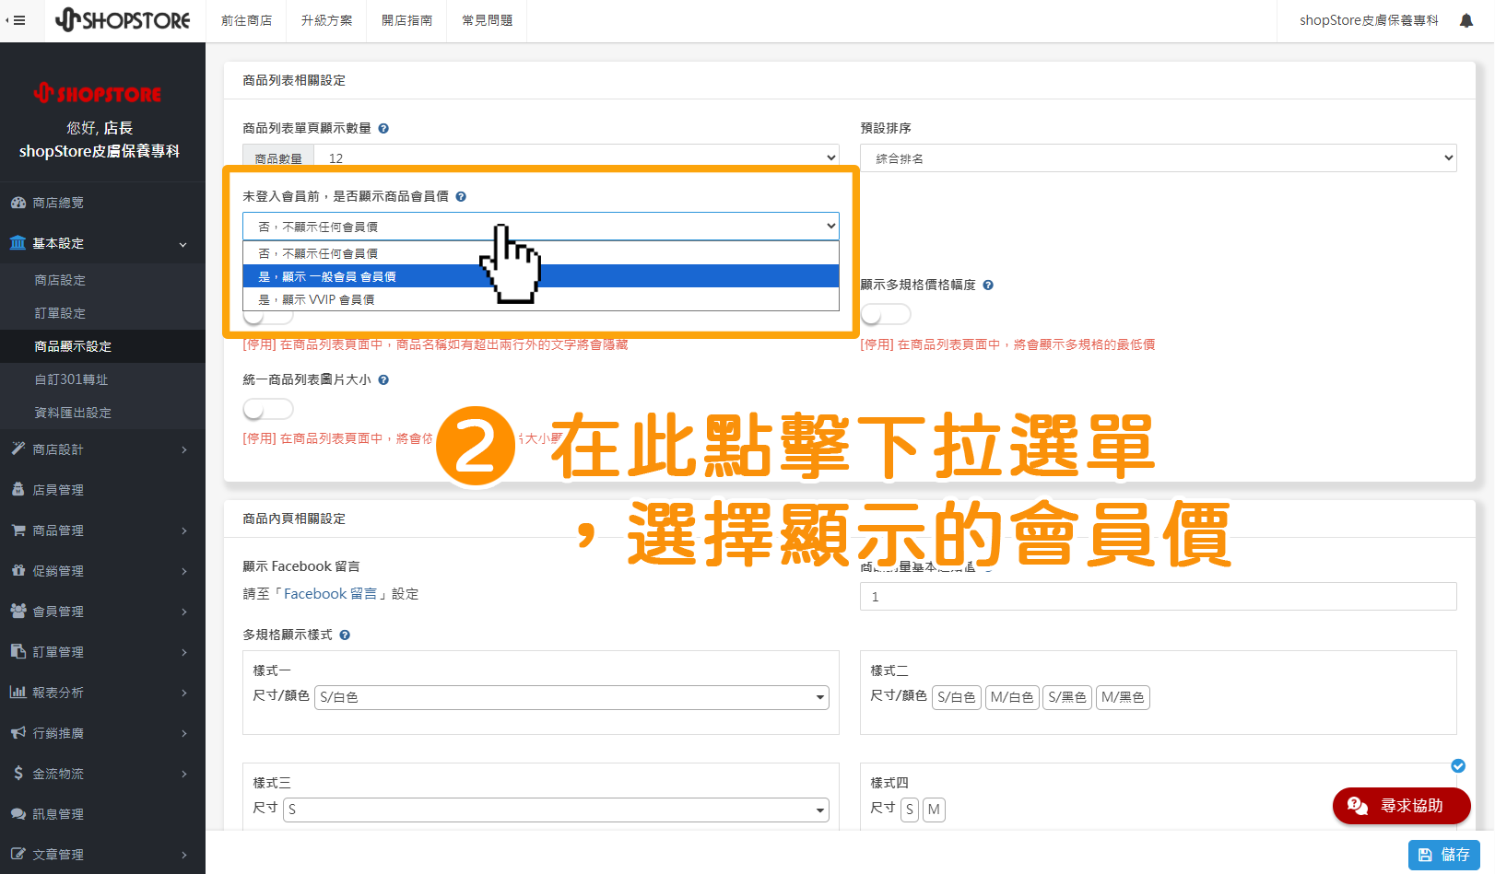Select the M/白色 size chip in 樣式二
The width and height of the screenshot is (1495, 874).
click(x=1012, y=697)
